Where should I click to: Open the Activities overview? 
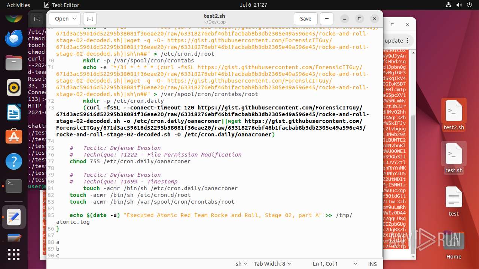point(18,5)
